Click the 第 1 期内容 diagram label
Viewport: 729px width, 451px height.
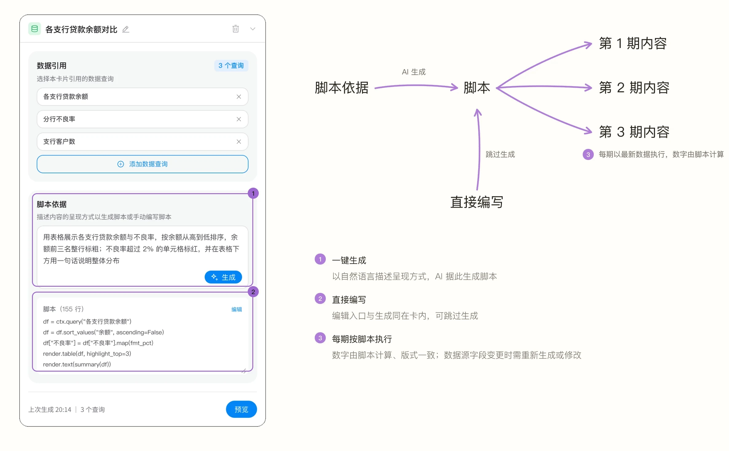point(633,43)
